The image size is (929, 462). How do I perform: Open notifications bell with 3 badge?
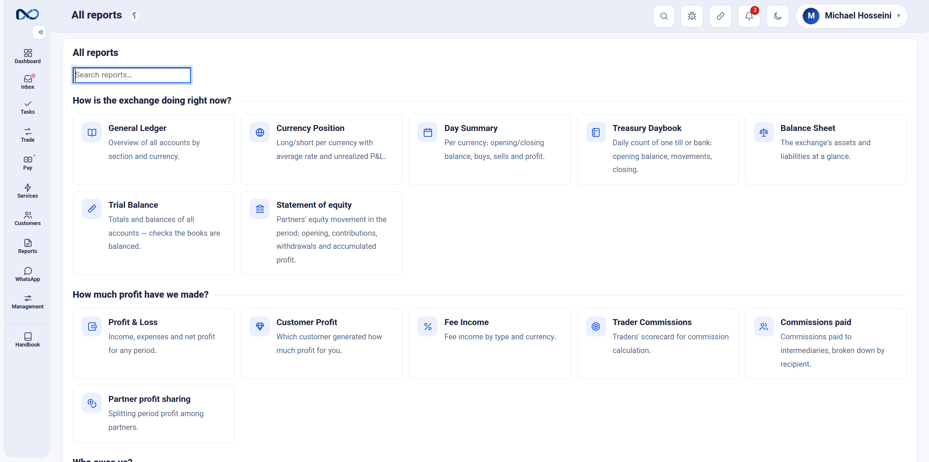(749, 16)
